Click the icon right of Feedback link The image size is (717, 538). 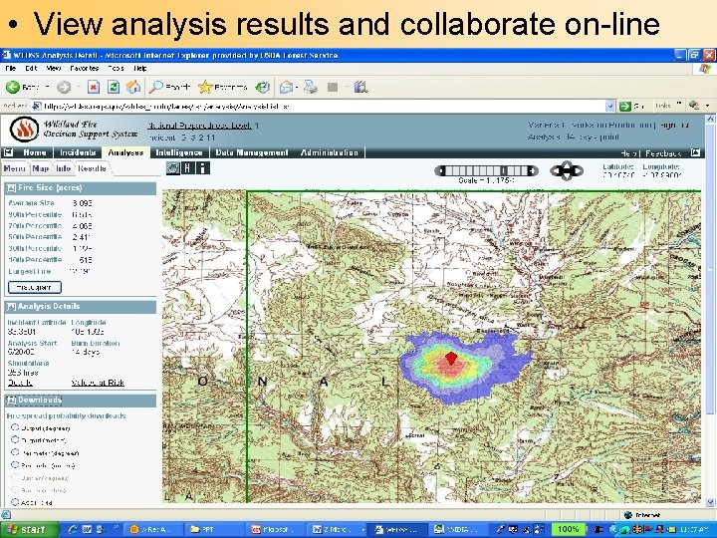click(x=695, y=152)
